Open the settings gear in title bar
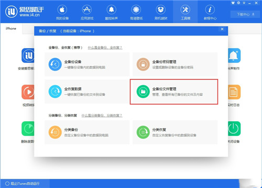 pos(238,3)
